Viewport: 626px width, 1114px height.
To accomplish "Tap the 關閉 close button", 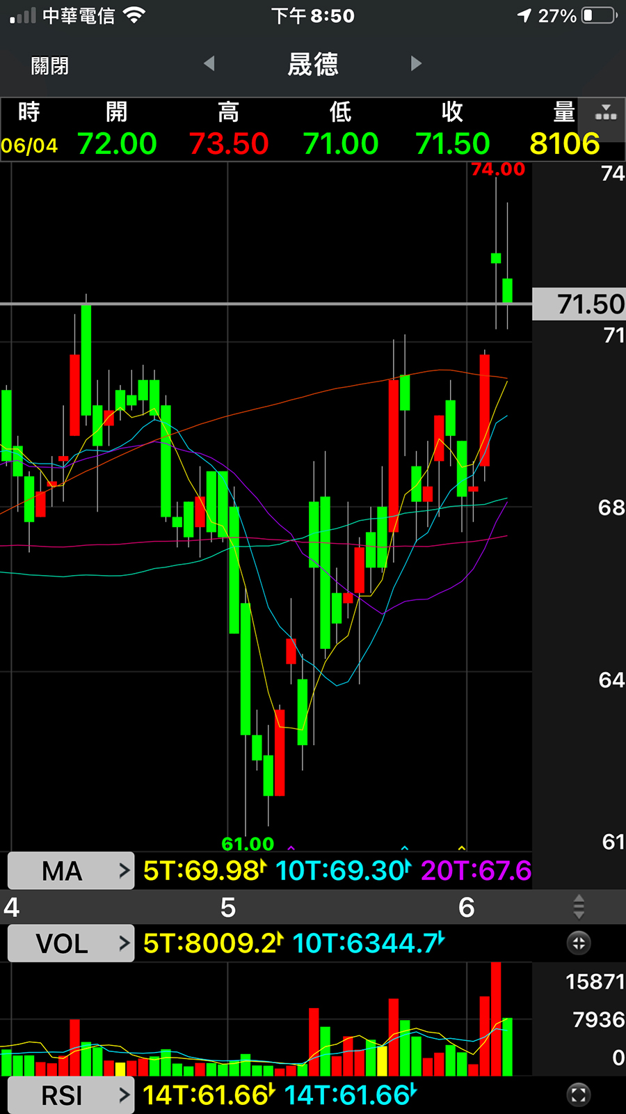I will [50, 65].
